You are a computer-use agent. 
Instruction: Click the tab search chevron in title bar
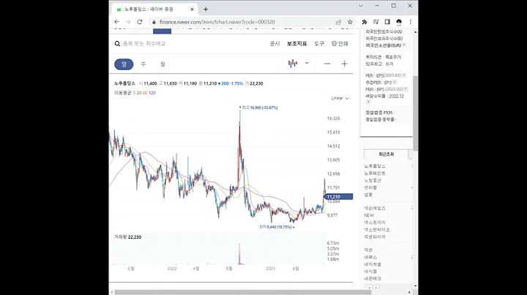tap(361, 6)
